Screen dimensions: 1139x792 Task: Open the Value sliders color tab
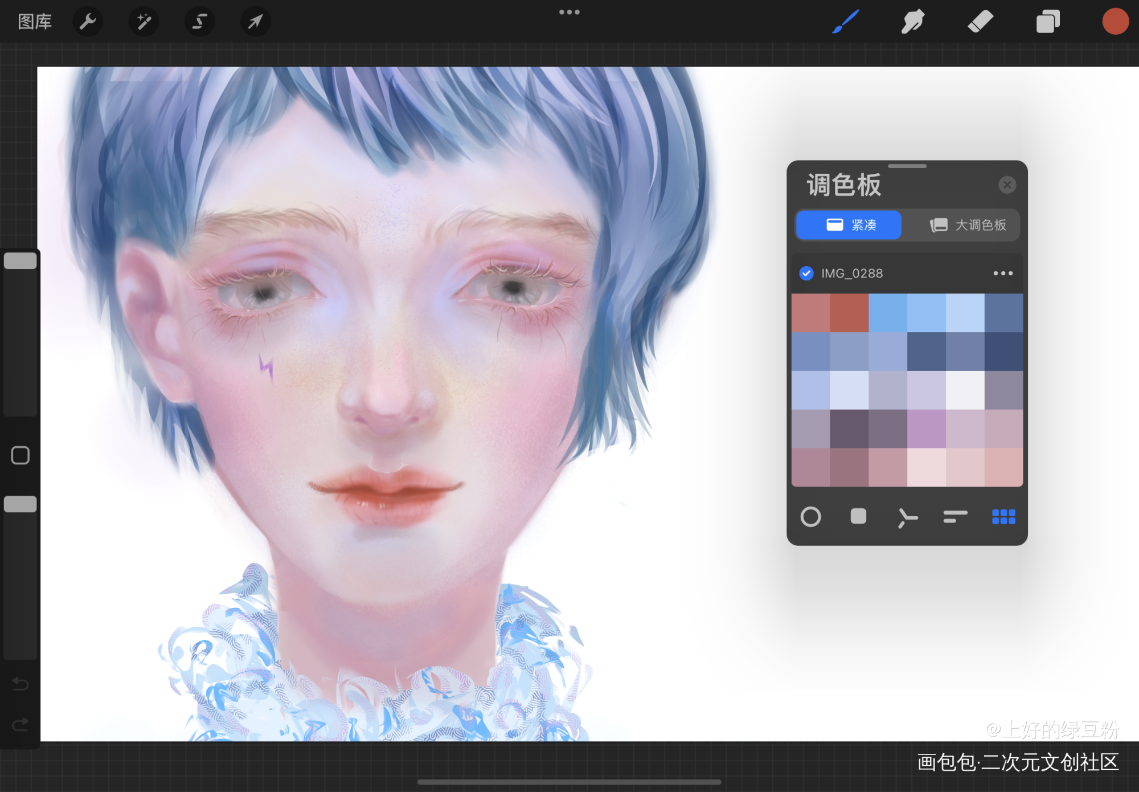[955, 517]
